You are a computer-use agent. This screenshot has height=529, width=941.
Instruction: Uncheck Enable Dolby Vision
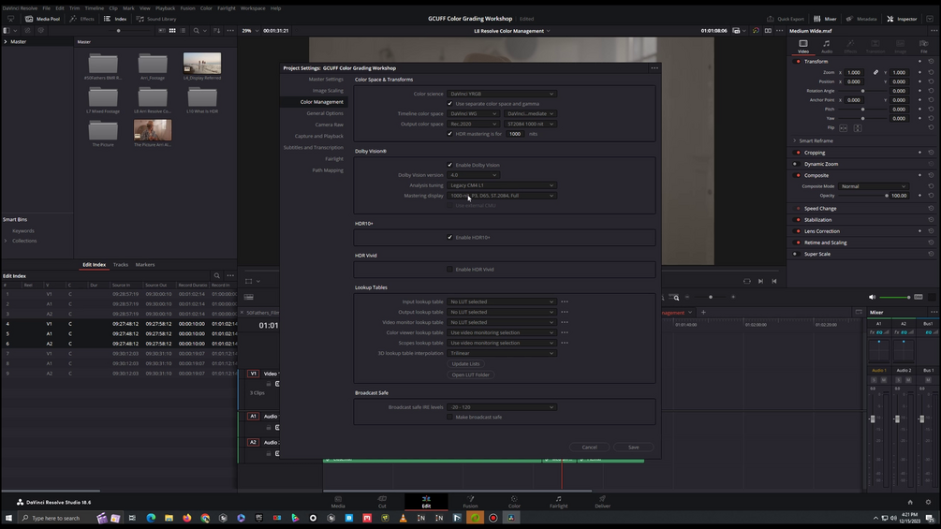coord(450,165)
